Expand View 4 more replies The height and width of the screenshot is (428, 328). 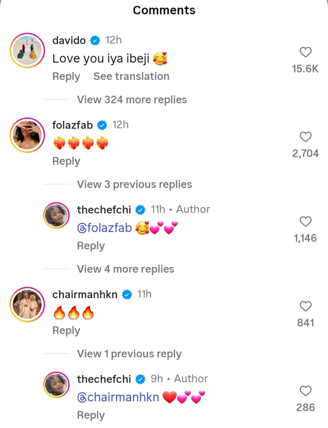coord(125,269)
